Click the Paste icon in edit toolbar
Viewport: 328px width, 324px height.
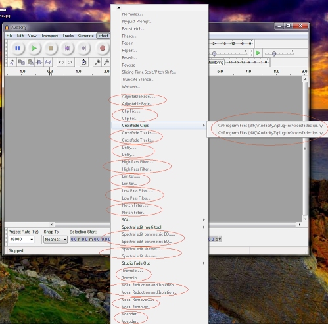click(30, 62)
